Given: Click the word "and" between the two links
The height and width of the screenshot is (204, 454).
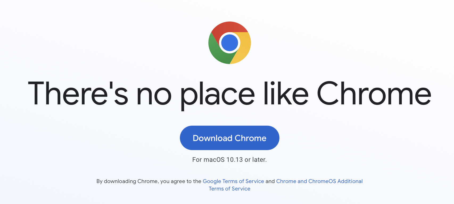Looking at the screenshot, I should tap(270, 181).
